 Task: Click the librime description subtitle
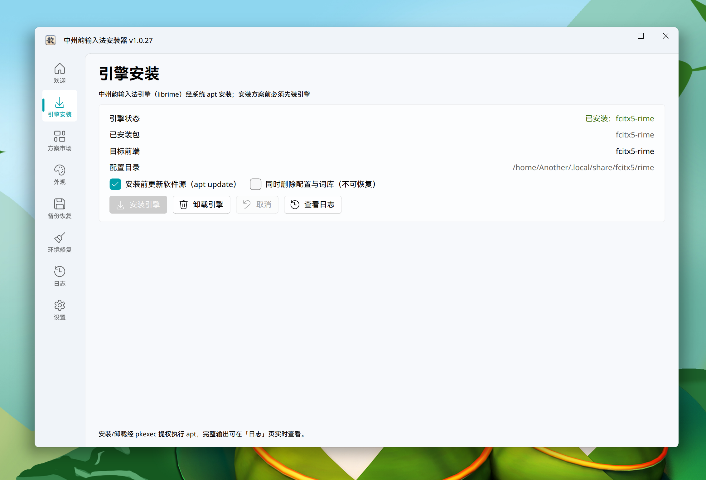[205, 94]
